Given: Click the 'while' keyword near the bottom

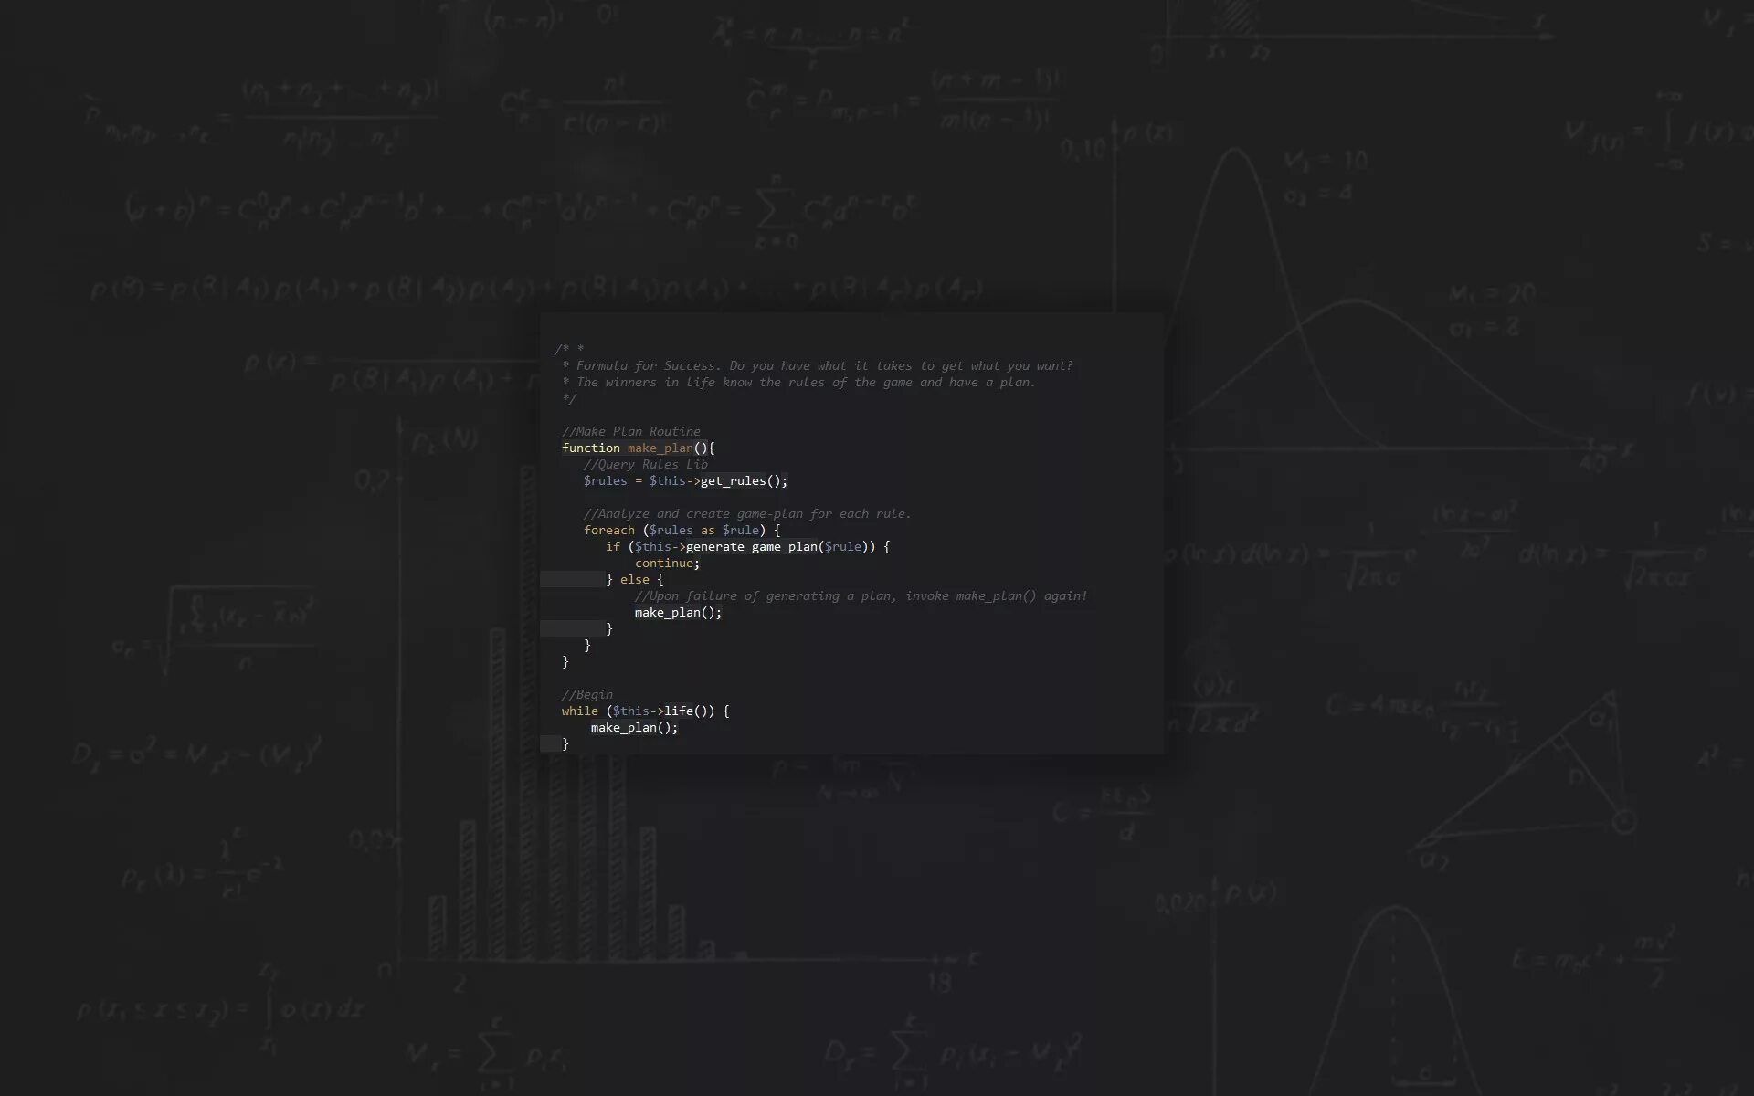Looking at the screenshot, I should tap(579, 711).
